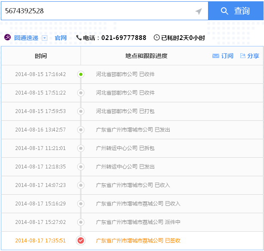Click timeline marker for 15:16:29 row
This screenshot has height=251, width=264.
[x=81, y=204]
